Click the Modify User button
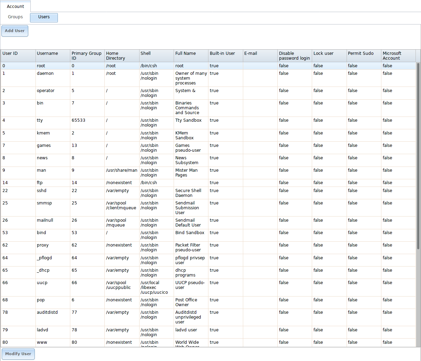The image size is (421, 361). point(18,354)
